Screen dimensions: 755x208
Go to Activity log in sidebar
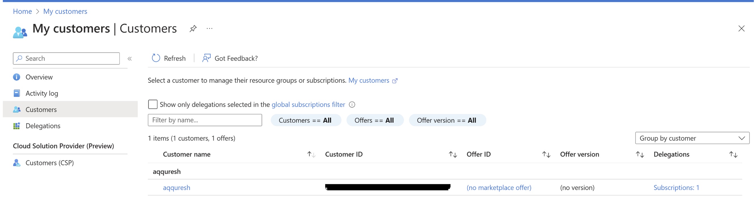(x=42, y=93)
